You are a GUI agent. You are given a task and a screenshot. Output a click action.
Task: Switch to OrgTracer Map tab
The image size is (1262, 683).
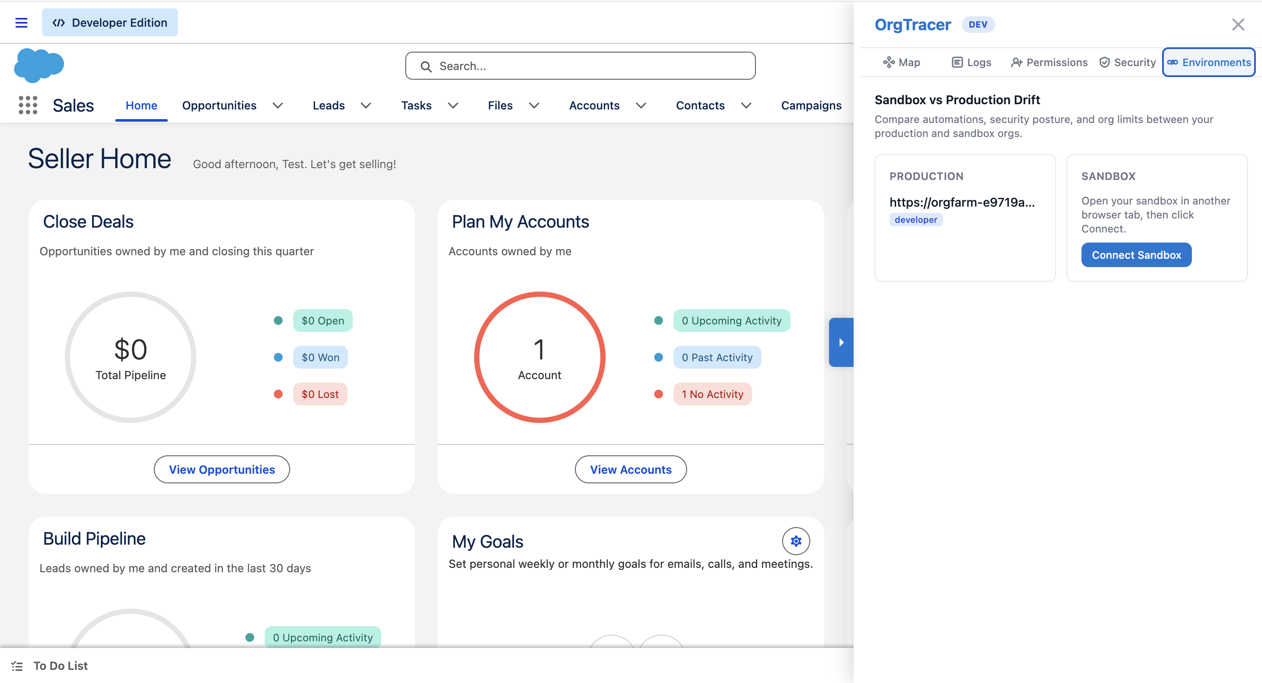[x=901, y=62]
